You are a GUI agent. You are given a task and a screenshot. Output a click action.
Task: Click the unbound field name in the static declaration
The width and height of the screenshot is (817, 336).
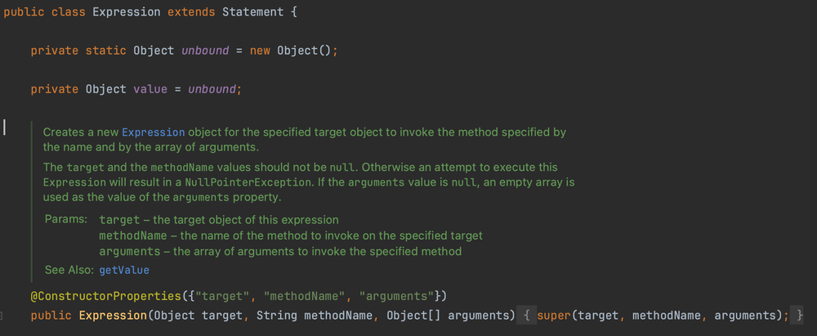point(204,51)
